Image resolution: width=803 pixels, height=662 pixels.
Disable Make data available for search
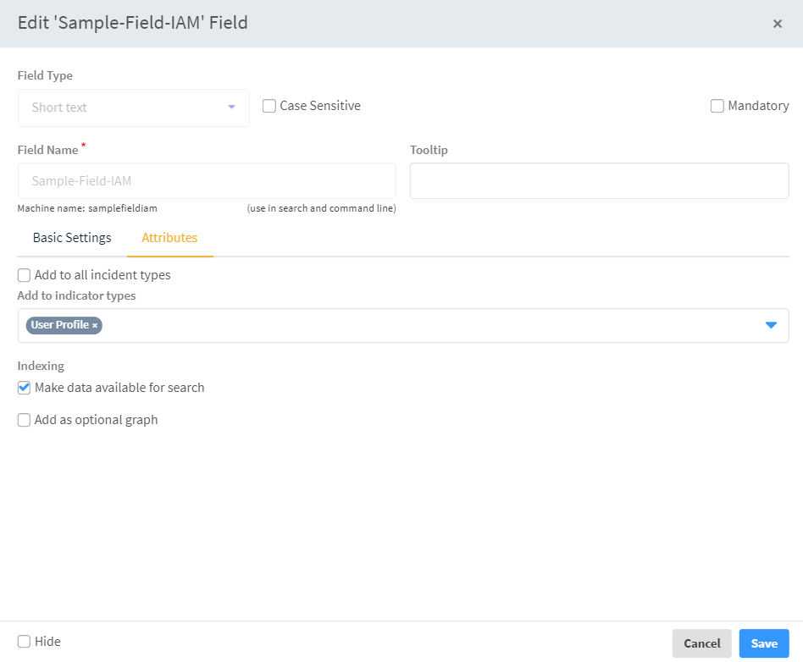(x=24, y=388)
